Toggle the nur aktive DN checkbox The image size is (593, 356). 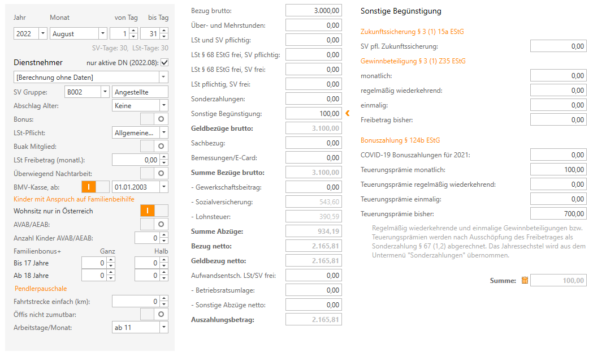click(165, 62)
